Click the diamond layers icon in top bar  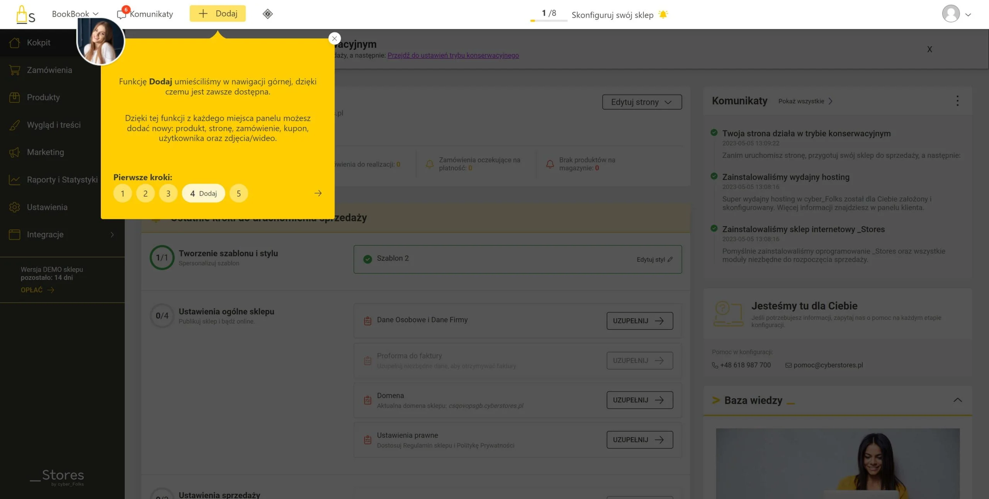coord(268,14)
